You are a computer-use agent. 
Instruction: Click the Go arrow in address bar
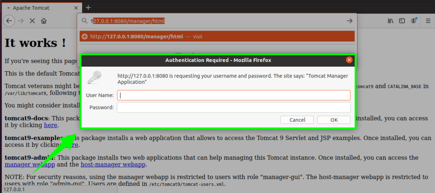click(350, 21)
